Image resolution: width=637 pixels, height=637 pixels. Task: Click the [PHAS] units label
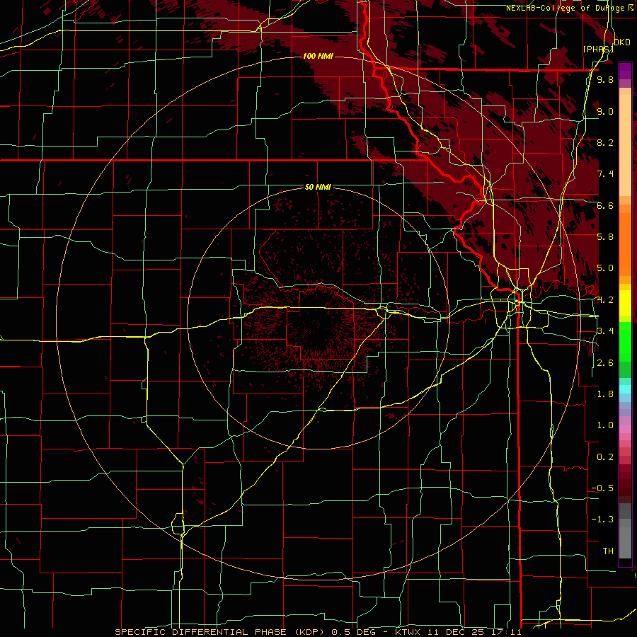[598, 49]
